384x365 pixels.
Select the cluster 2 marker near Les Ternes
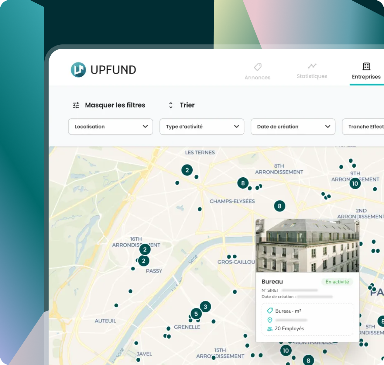pos(187,170)
